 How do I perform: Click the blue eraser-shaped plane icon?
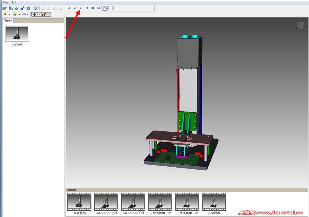[24, 14]
